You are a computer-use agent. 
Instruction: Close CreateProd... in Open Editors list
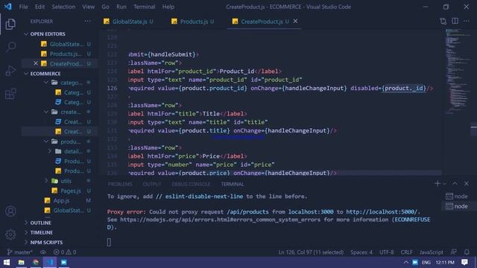(36, 63)
